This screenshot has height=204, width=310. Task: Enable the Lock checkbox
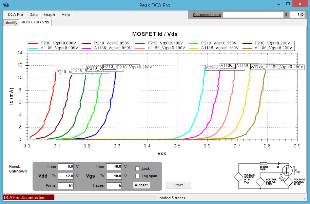pyautogui.click(x=138, y=169)
